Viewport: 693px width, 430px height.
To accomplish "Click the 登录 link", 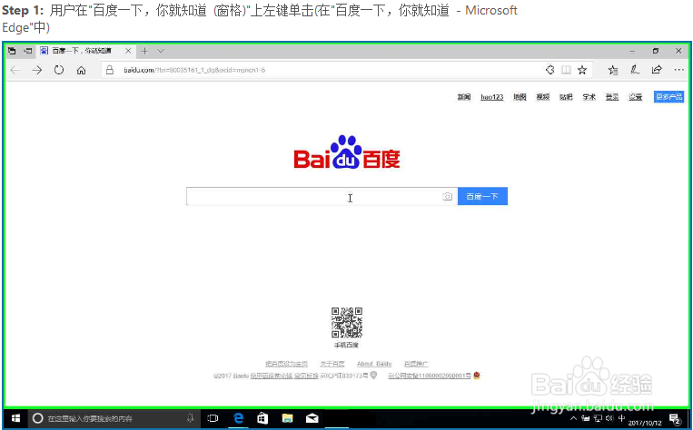I will (x=612, y=97).
